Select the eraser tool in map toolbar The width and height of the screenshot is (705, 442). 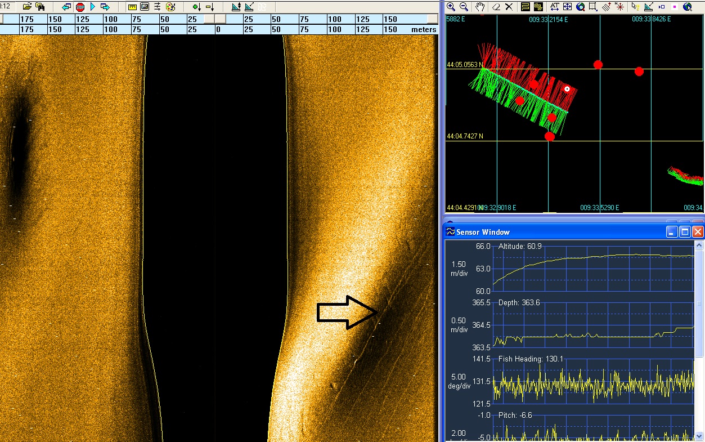click(x=496, y=7)
